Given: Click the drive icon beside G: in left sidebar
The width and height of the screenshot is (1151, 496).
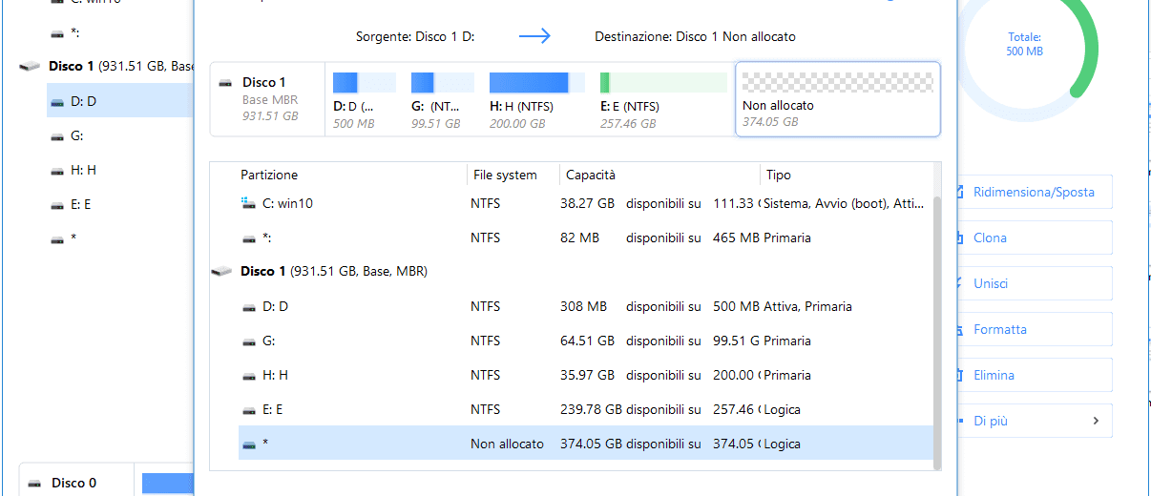Looking at the screenshot, I should (x=57, y=136).
